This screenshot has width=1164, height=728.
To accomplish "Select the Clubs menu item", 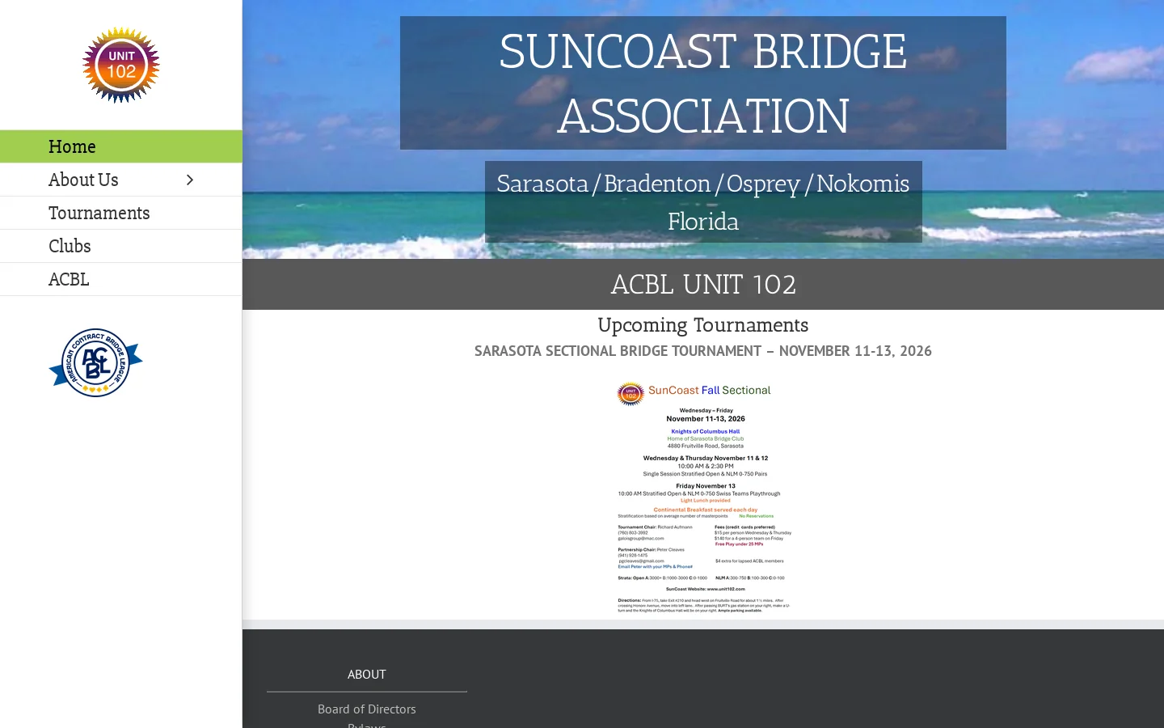I will coord(121,246).
